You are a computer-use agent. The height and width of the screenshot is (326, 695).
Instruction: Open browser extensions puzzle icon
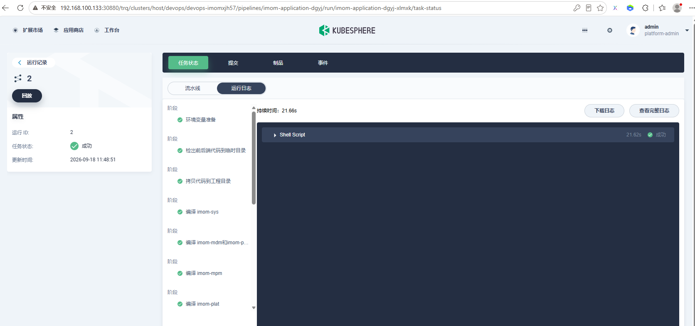click(x=645, y=8)
